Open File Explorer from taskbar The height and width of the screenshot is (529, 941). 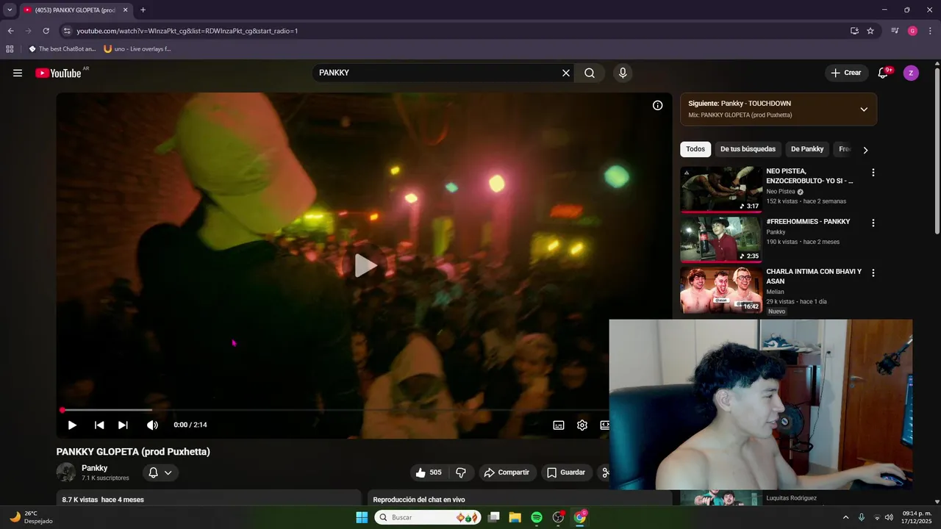515,517
